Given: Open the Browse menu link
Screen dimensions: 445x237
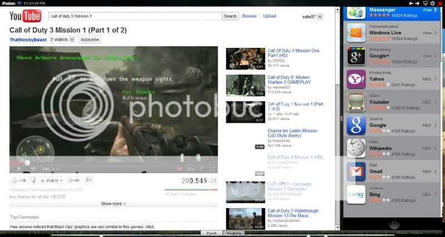Looking at the screenshot, I should 249,16.
